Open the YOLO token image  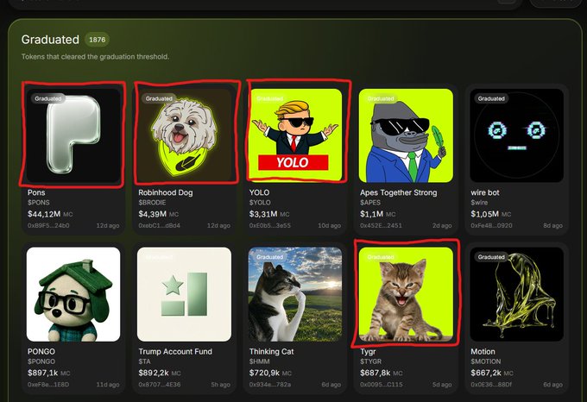click(295, 135)
